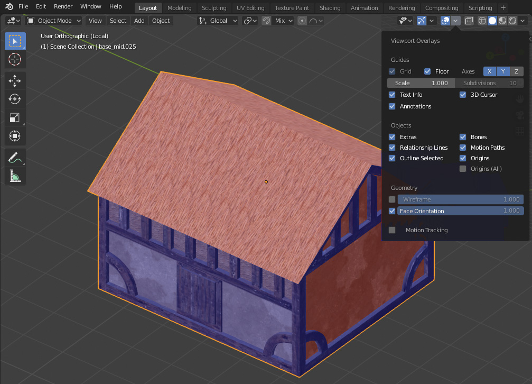Image resolution: width=532 pixels, height=384 pixels.
Task: Switch to Solid viewport shading
Action: pyautogui.click(x=492, y=21)
